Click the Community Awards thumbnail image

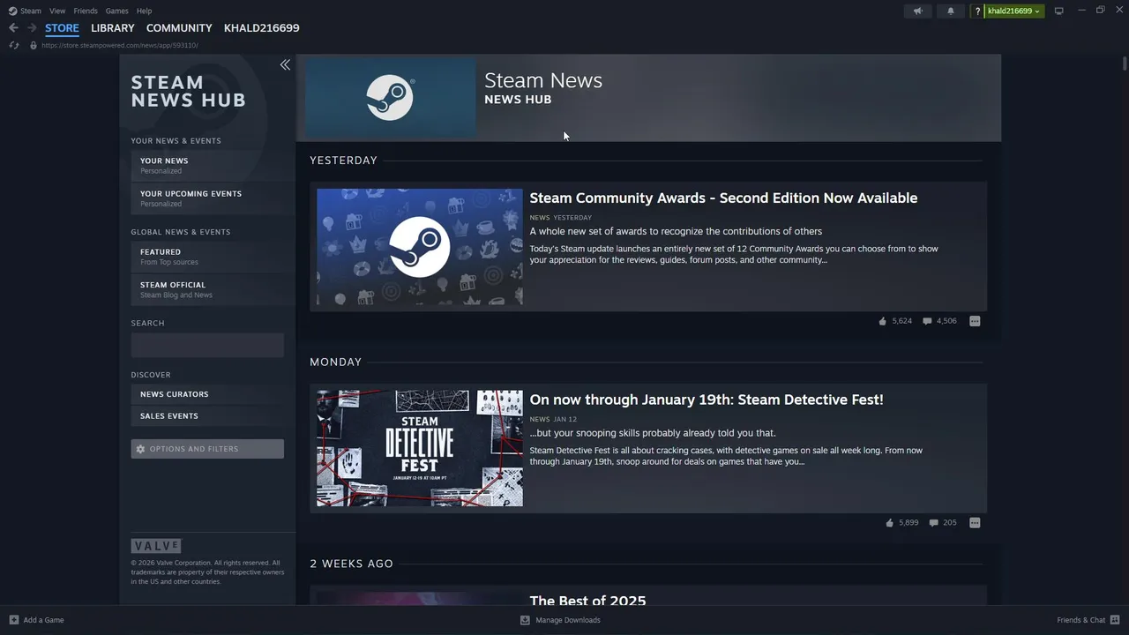(420, 247)
